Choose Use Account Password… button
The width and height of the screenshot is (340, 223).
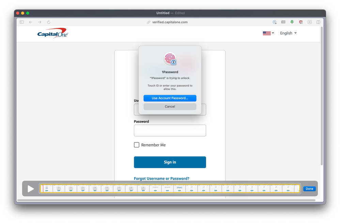click(x=170, y=98)
